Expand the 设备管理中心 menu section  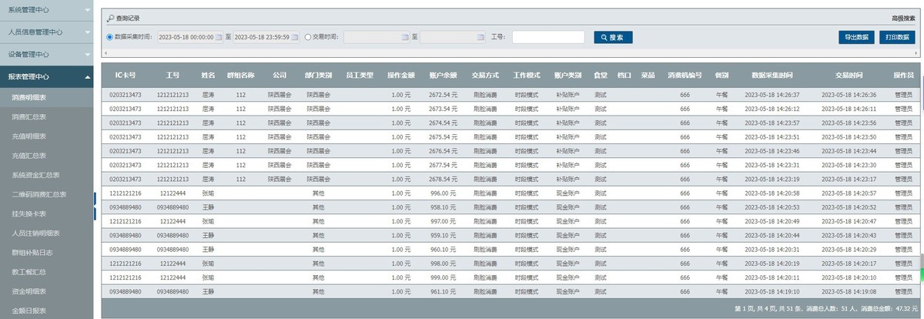pyautogui.click(x=46, y=55)
